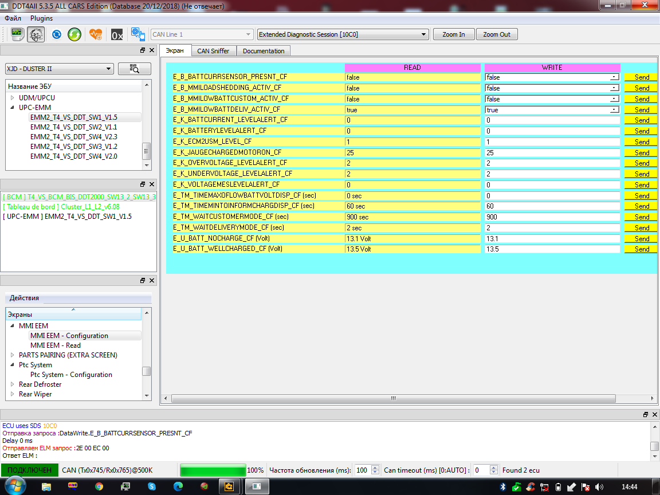Image resolution: width=660 pixels, height=495 pixels.
Task: Click the volume speaker tray icon
Action: click(599, 487)
